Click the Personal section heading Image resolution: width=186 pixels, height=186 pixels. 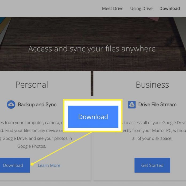point(32,85)
